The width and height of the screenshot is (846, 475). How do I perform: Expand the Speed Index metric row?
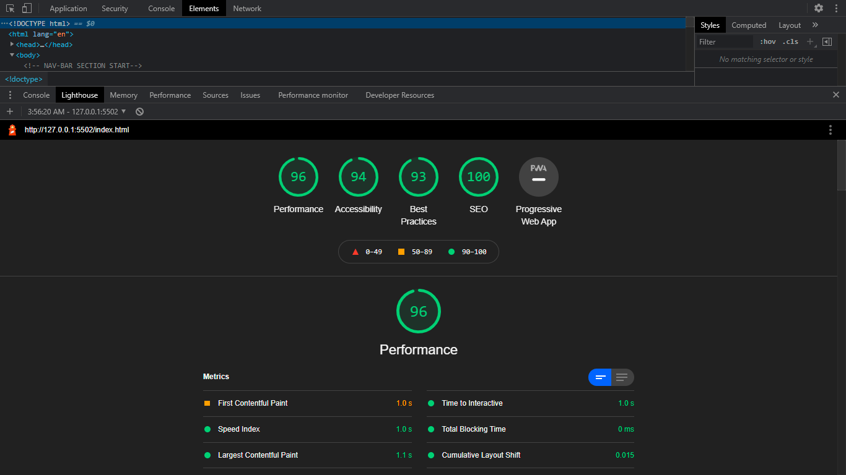[307, 429]
